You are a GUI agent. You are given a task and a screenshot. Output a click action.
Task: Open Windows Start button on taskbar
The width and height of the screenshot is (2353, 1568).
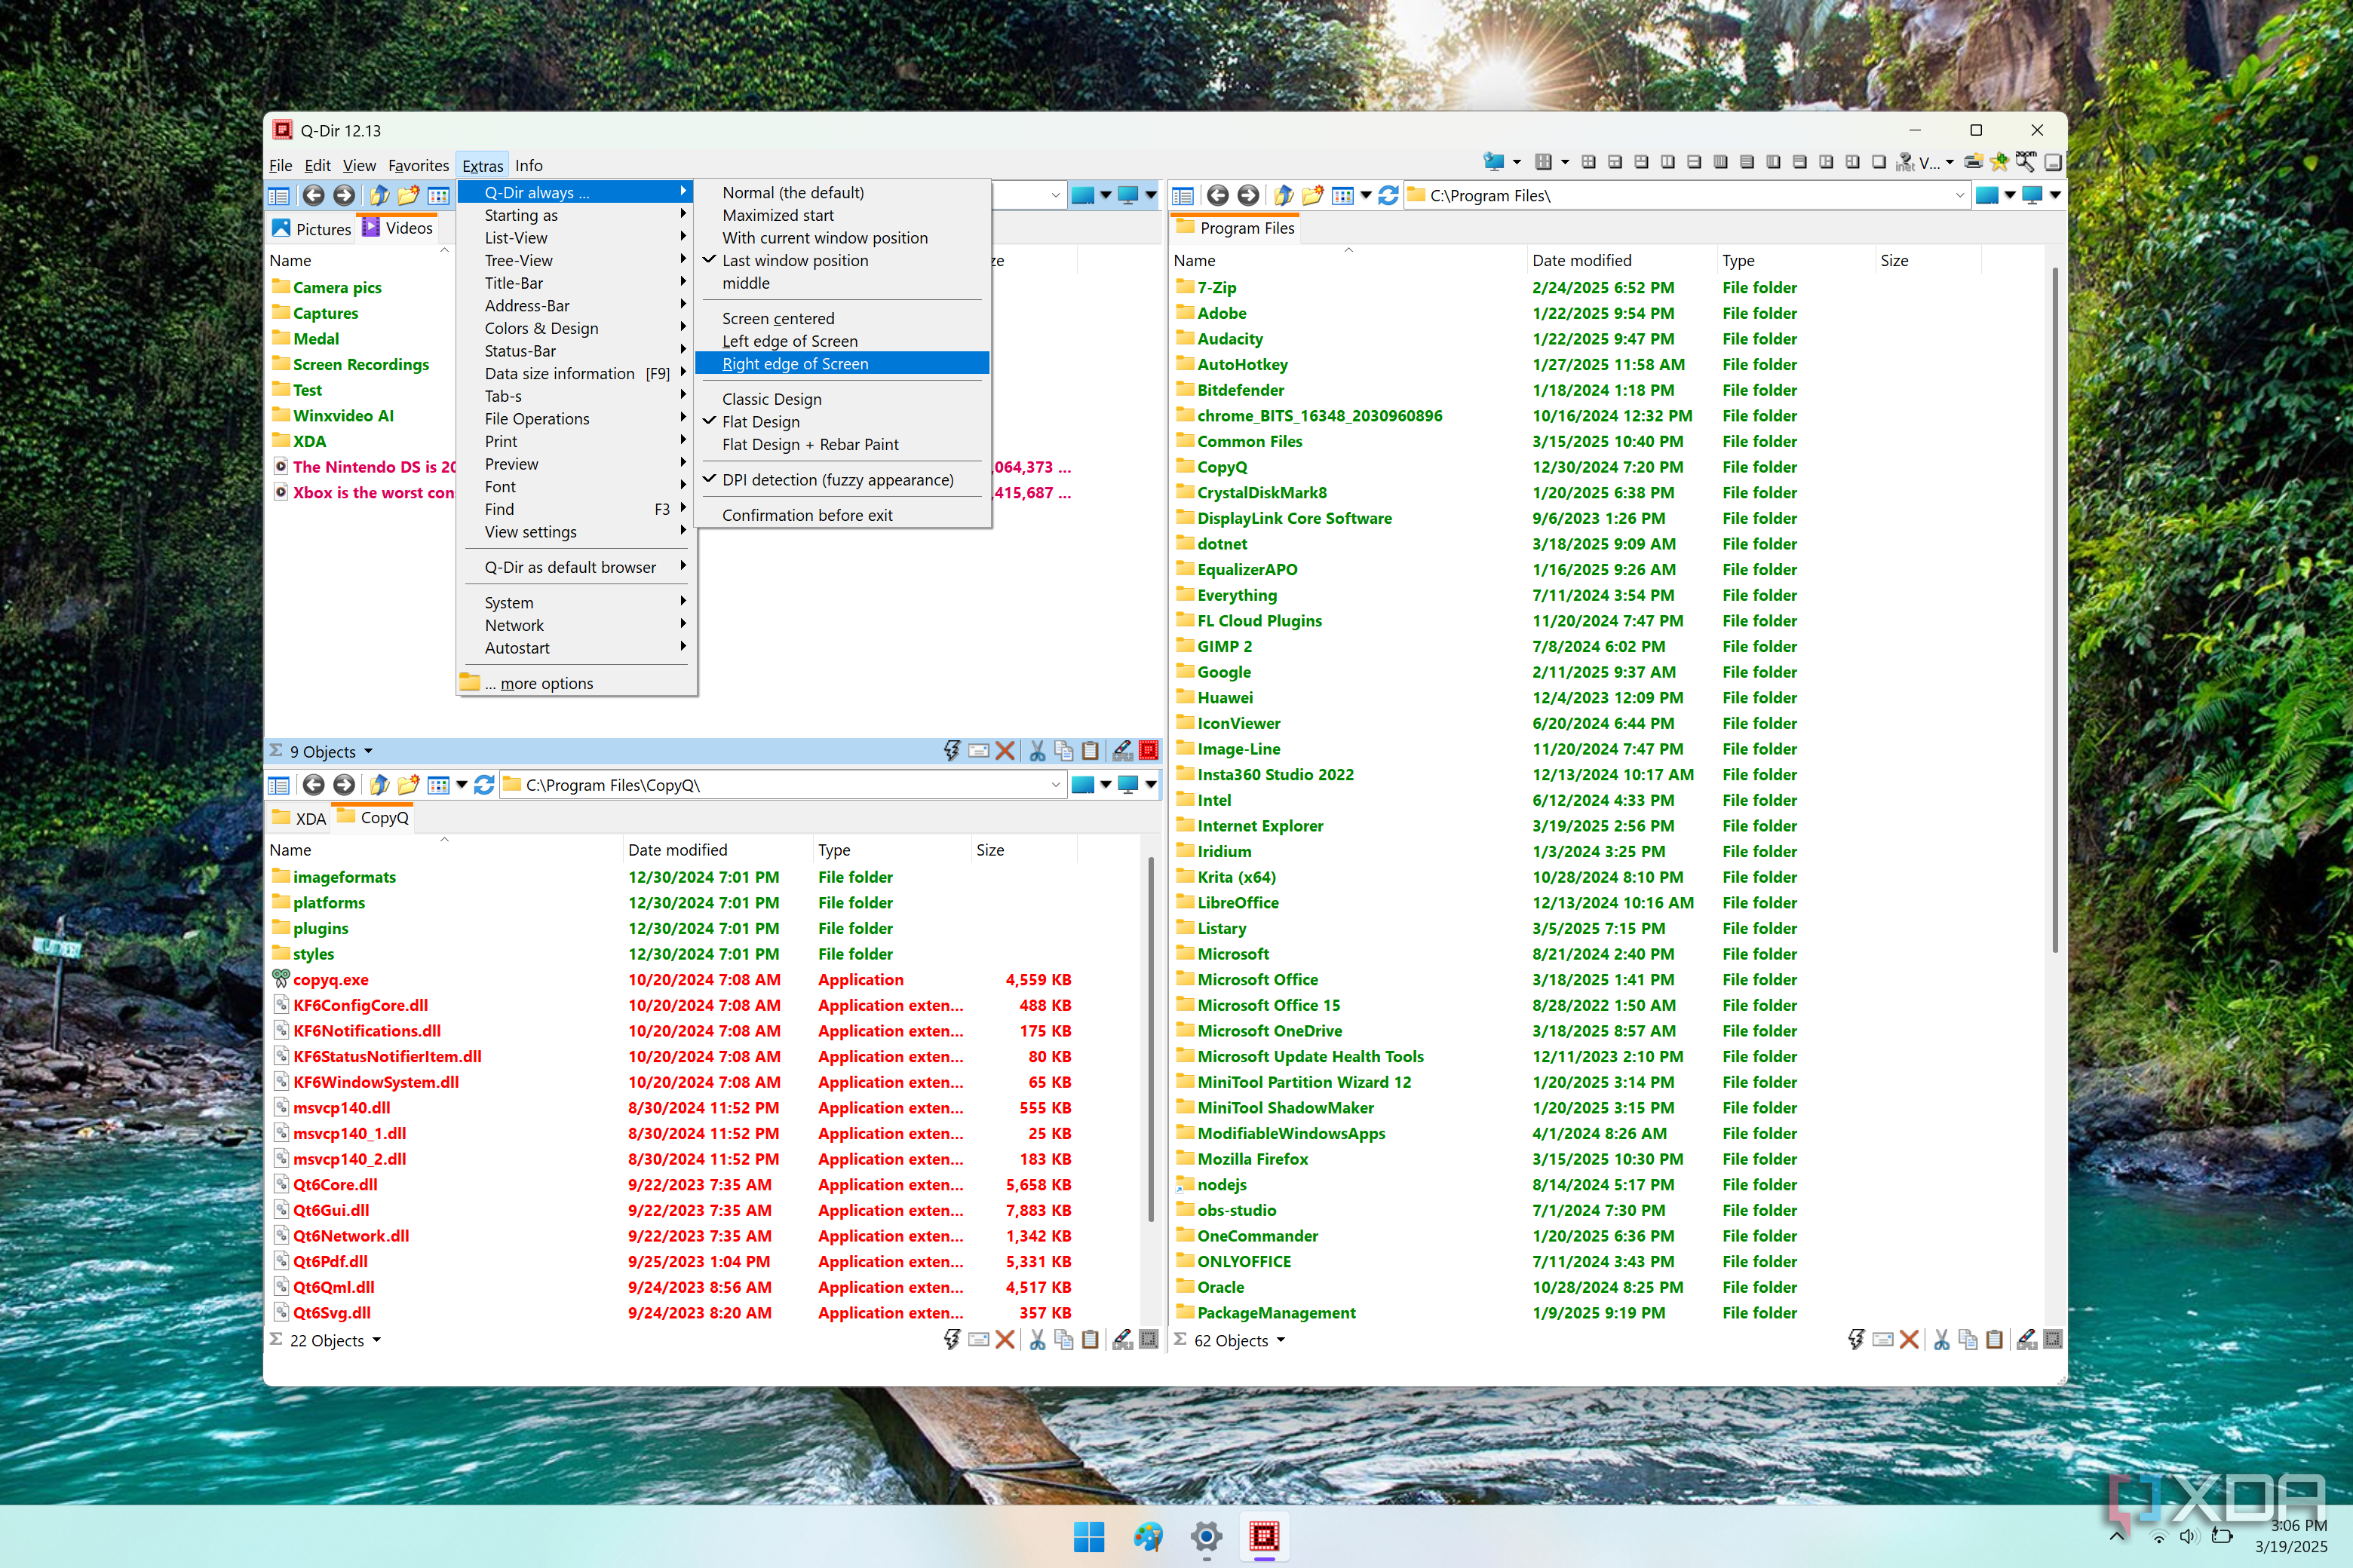[x=1088, y=1536]
